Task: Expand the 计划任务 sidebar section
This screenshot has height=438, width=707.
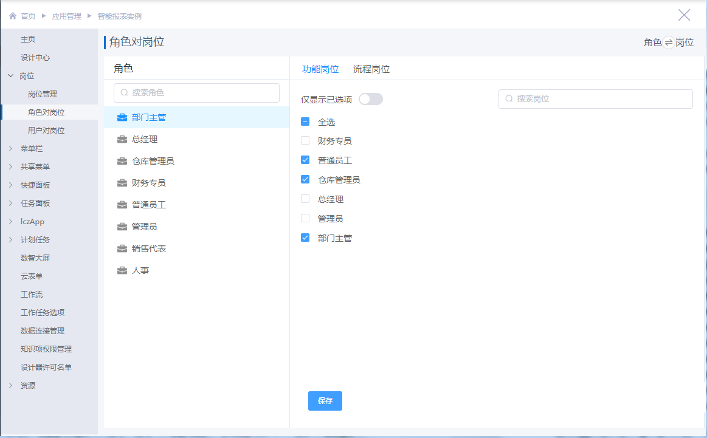Action: [11, 240]
